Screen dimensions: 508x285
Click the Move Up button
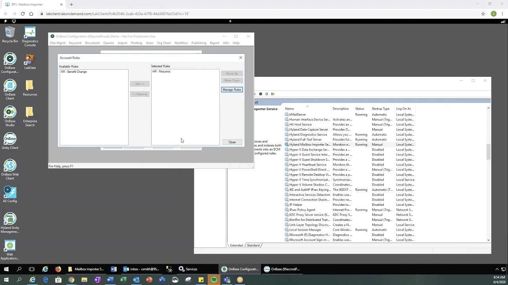232,74
